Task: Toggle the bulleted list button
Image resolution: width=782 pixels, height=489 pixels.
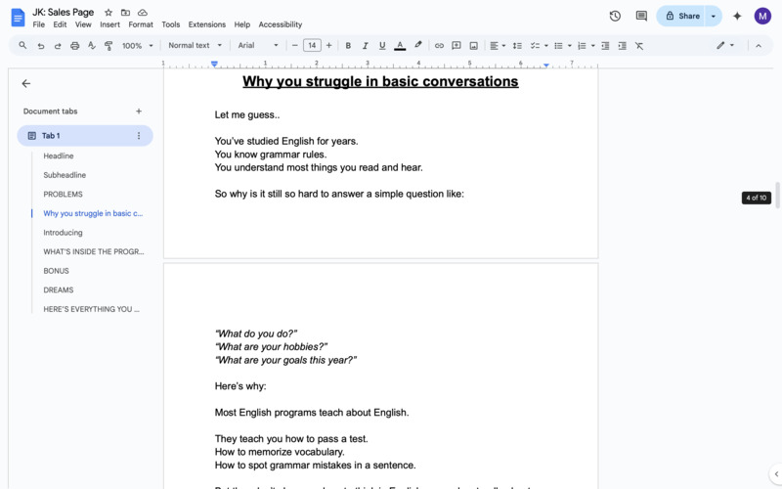Action: tap(558, 46)
